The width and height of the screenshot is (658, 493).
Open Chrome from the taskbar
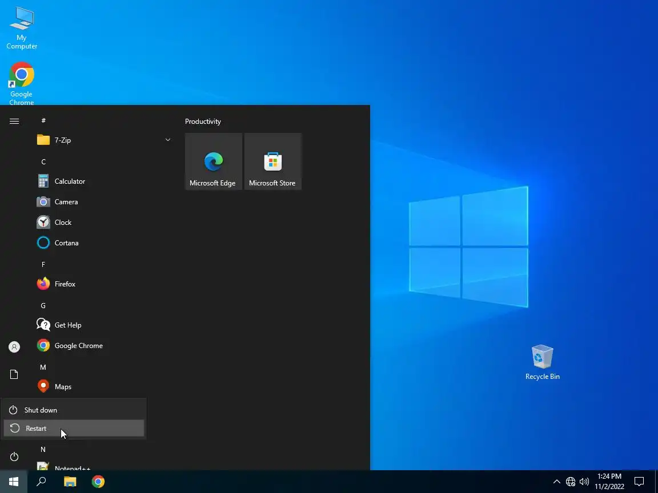[98, 482]
